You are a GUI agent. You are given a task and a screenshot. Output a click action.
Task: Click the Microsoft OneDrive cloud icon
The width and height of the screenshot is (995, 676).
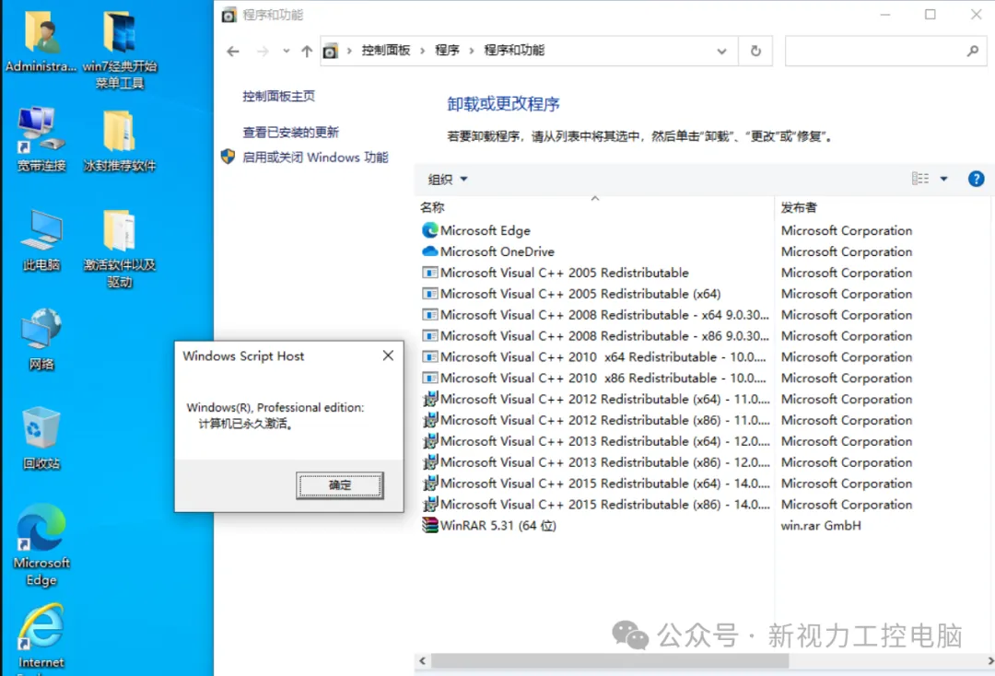tap(429, 251)
